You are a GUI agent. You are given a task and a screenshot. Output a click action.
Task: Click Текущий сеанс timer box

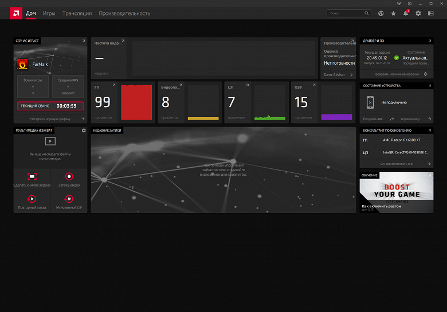pos(50,106)
